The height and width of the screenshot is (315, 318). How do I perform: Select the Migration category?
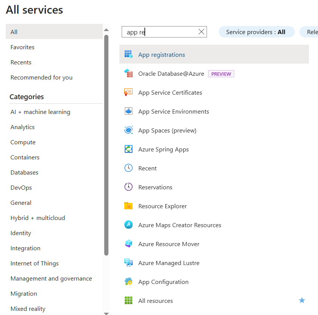pyautogui.click(x=24, y=294)
